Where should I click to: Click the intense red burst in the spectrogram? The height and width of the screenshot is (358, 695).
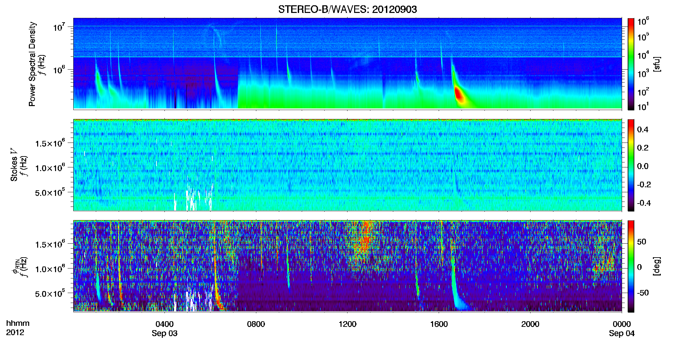458,94
